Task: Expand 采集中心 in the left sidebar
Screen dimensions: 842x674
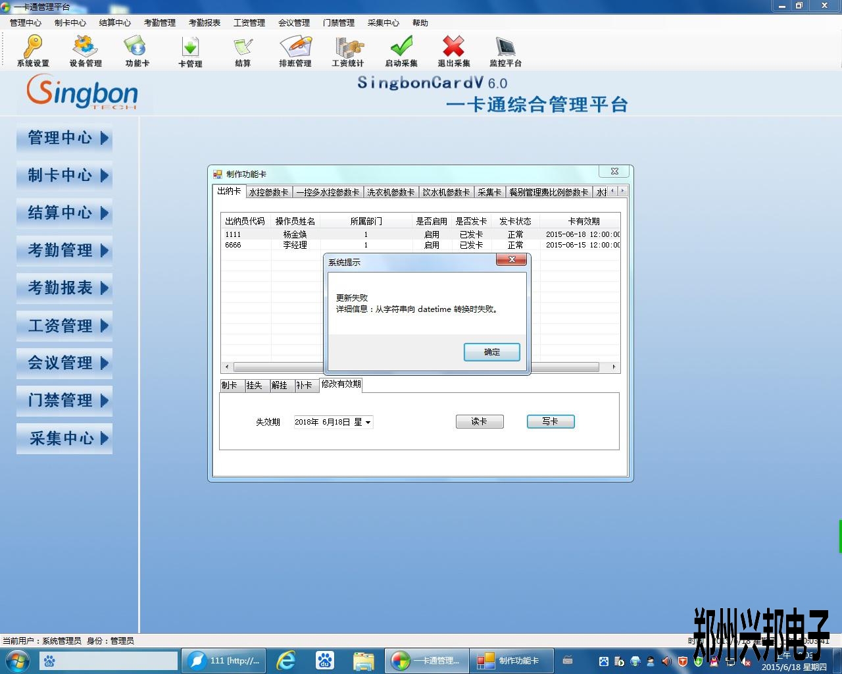Action: (64, 438)
